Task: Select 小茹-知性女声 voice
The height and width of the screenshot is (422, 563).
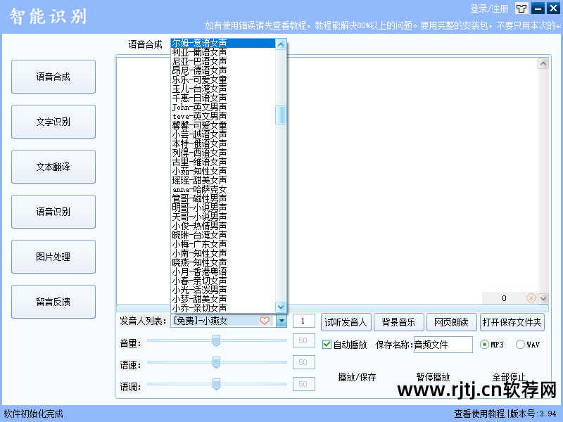Action: [x=223, y=172]
